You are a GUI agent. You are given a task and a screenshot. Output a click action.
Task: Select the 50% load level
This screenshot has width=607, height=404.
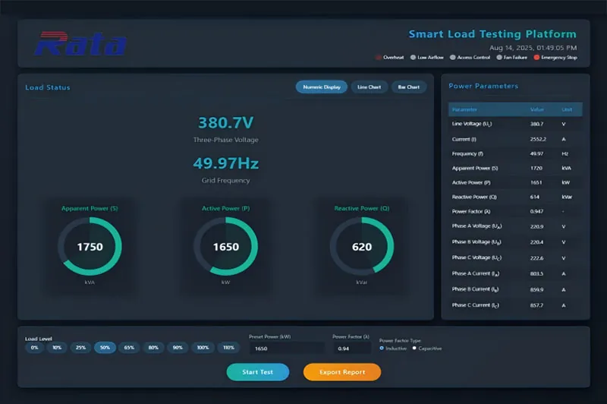105,348
